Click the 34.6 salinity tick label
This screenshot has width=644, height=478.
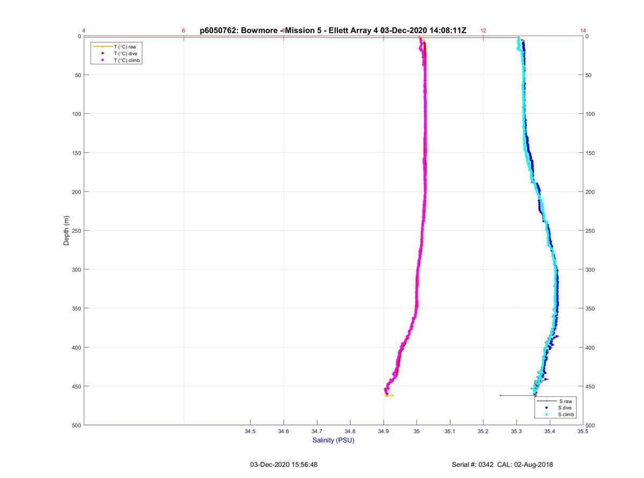(283, 431)
